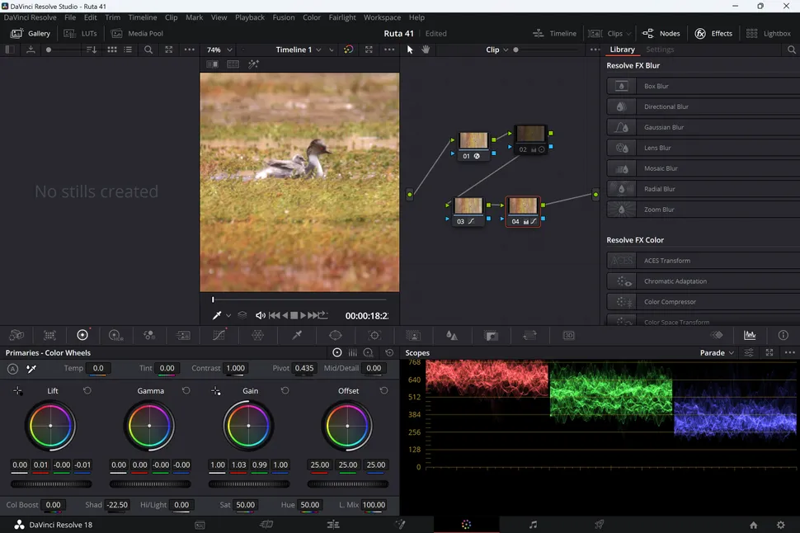Open the Parade scope type dropdown
The width and height of the screenshot is (800, 533).
click(x=717, y=352)
